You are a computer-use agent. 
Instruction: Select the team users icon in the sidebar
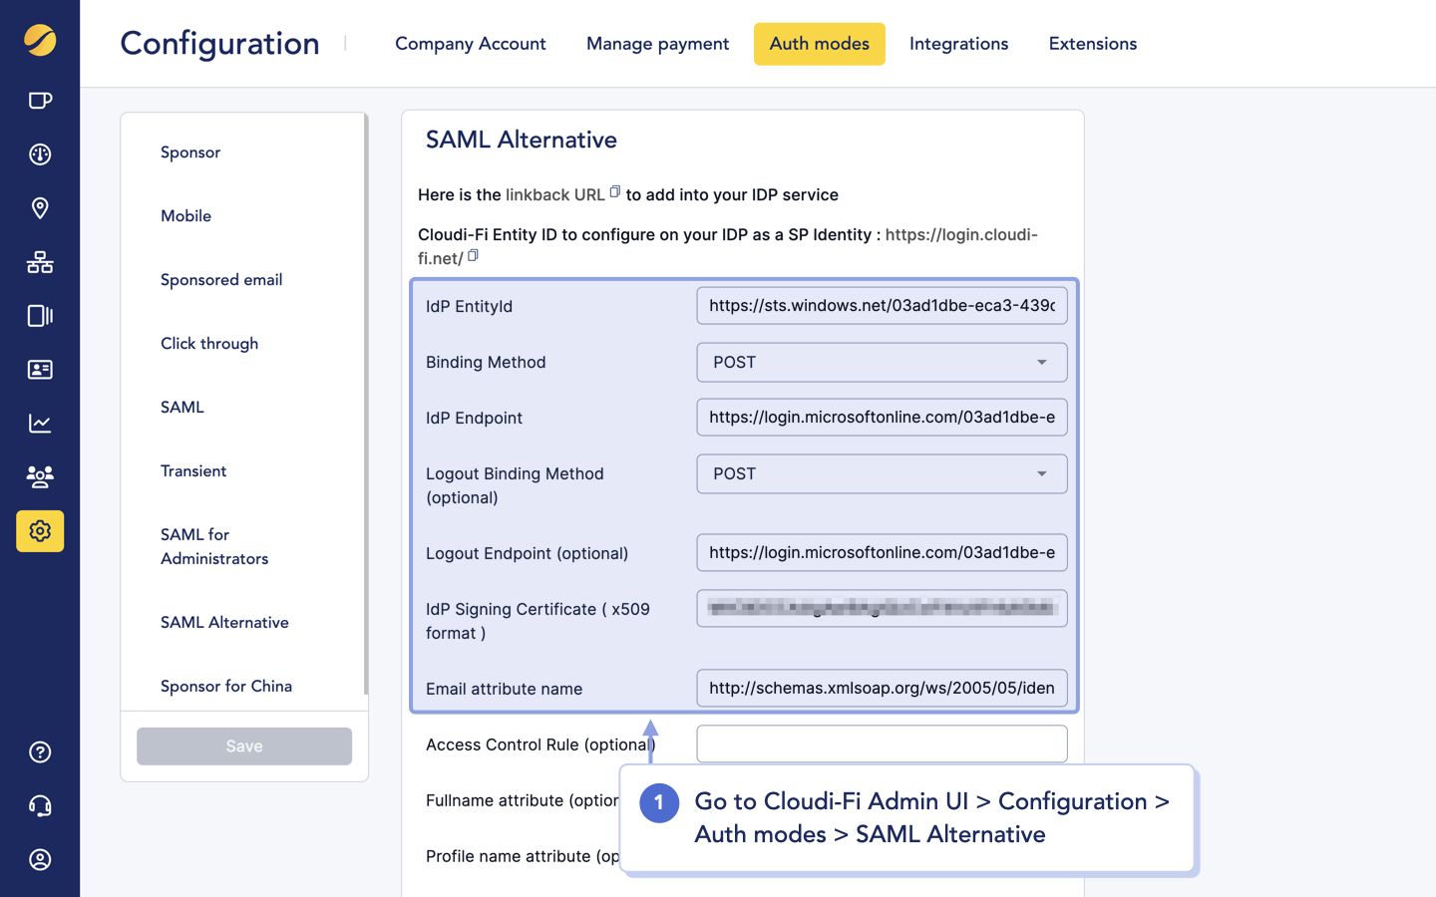[x=40, y=477]
